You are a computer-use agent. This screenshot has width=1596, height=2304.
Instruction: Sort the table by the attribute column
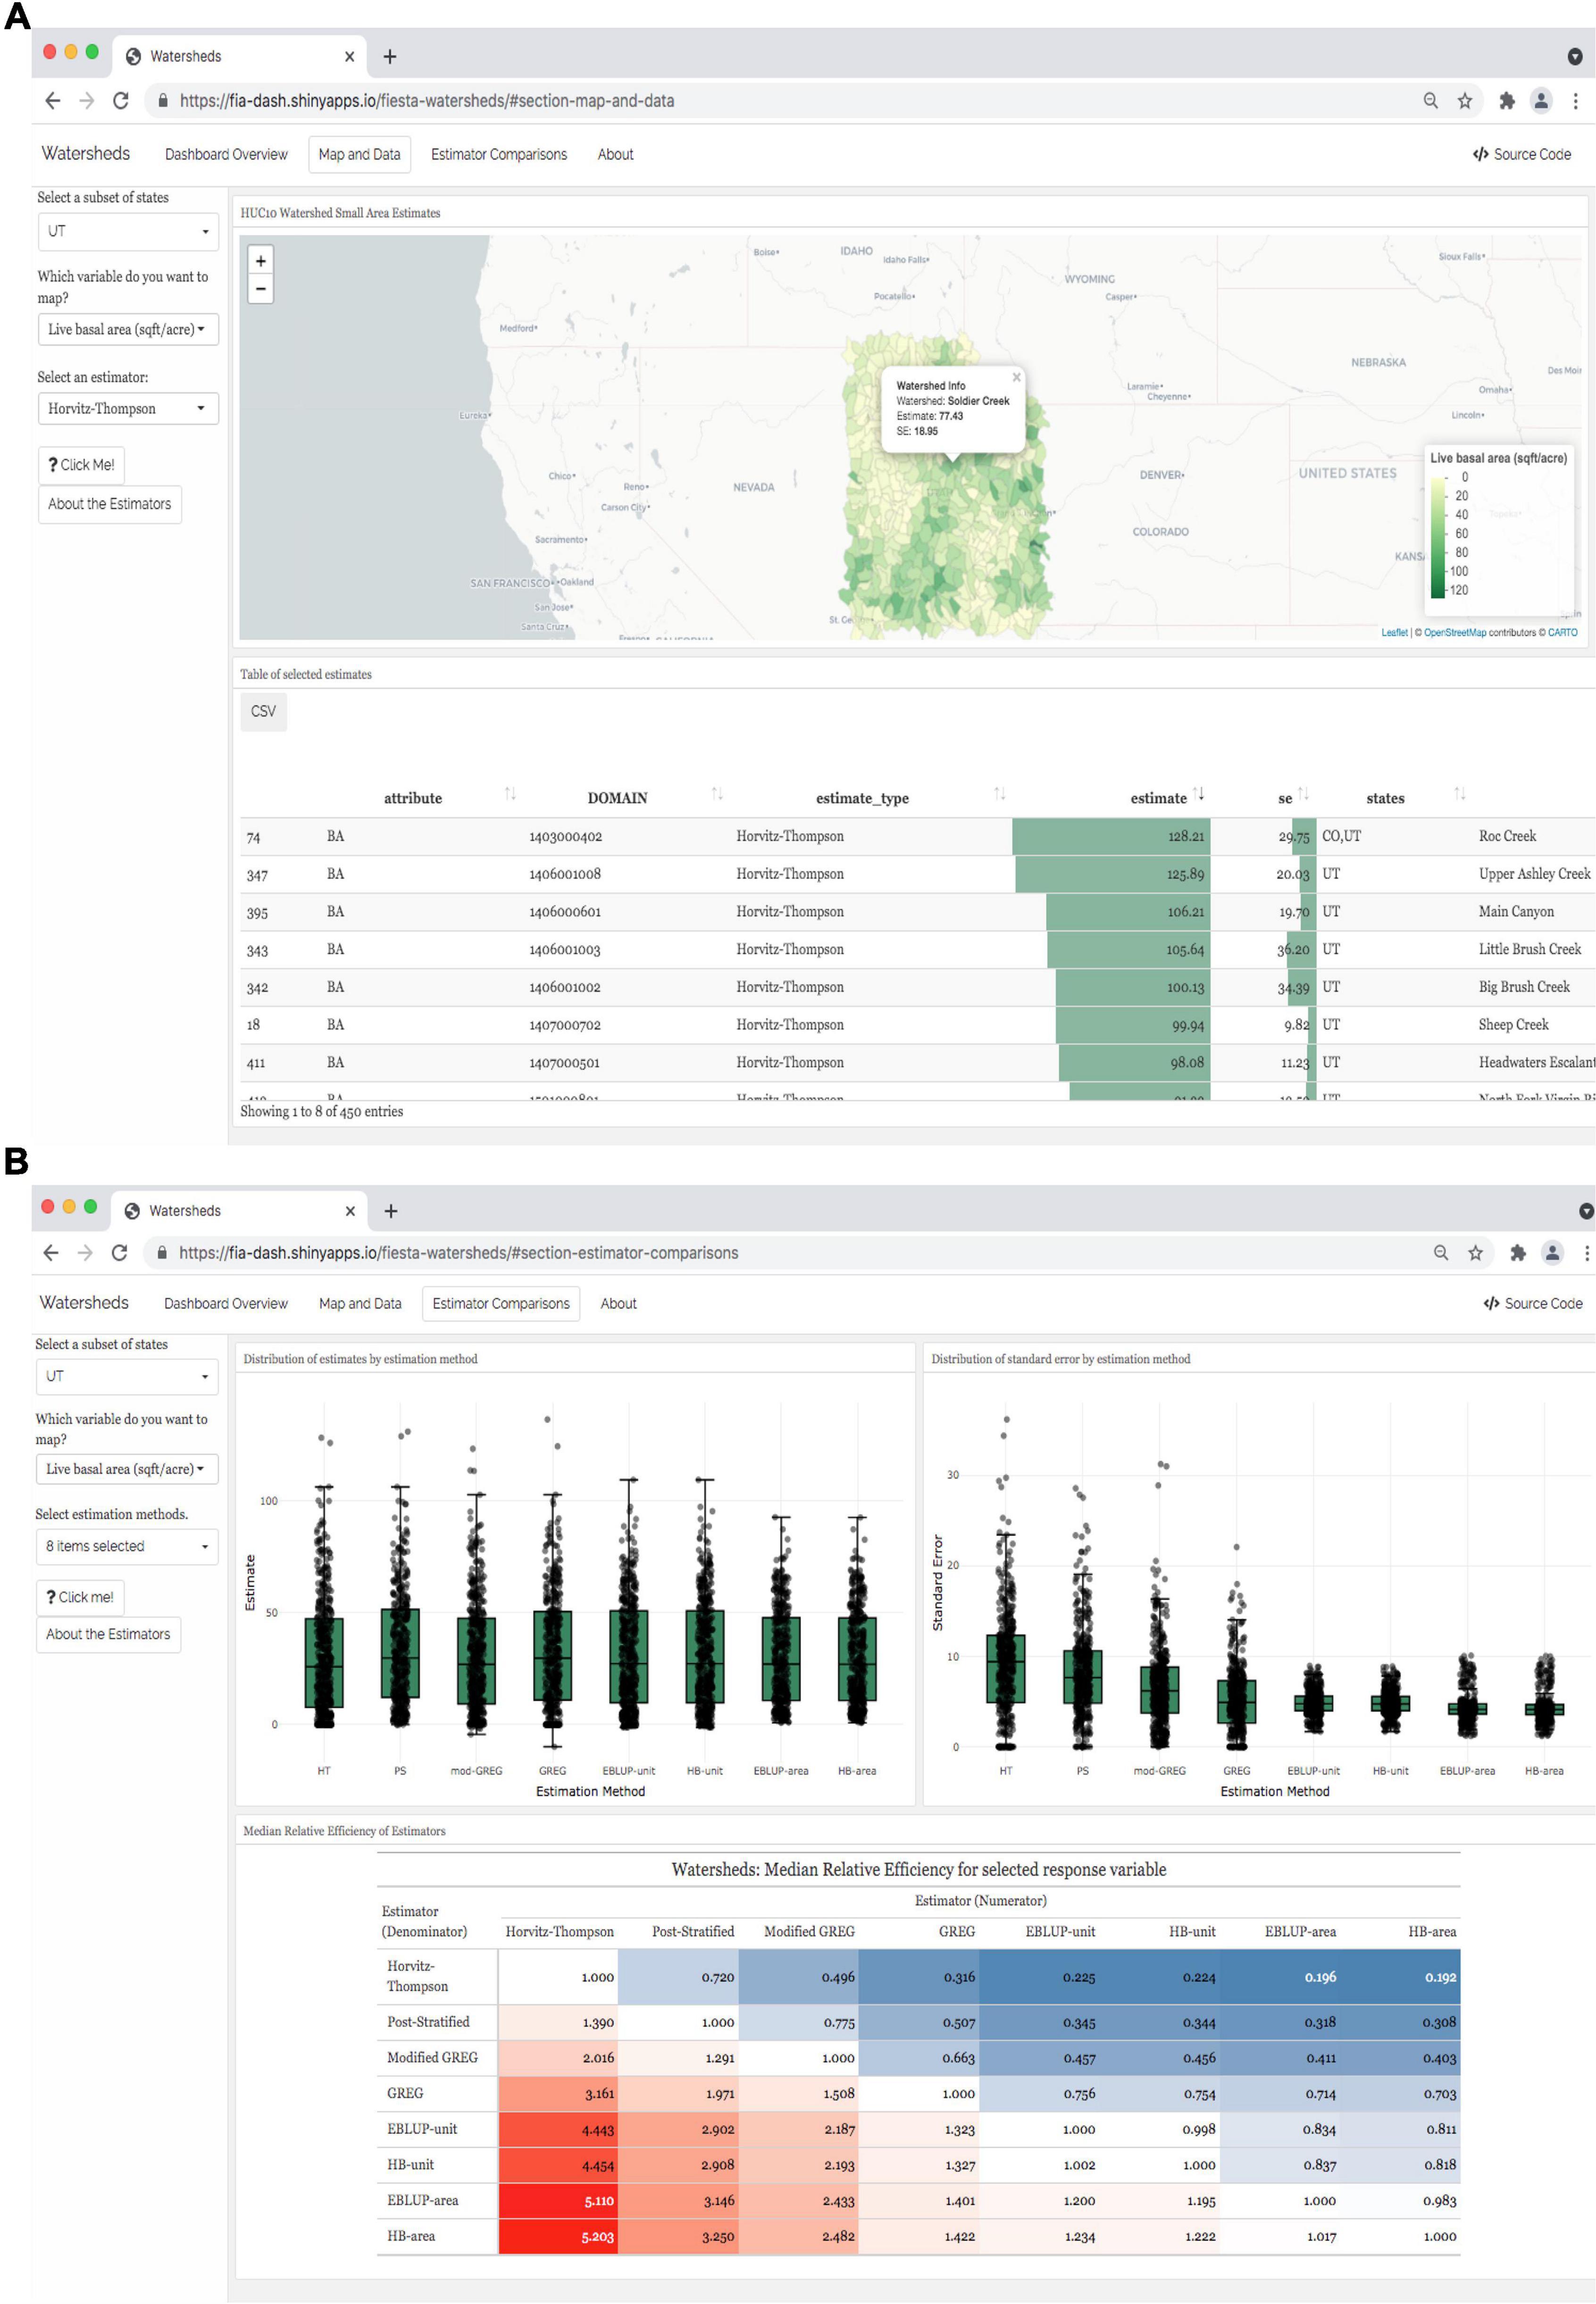point(510,794)
